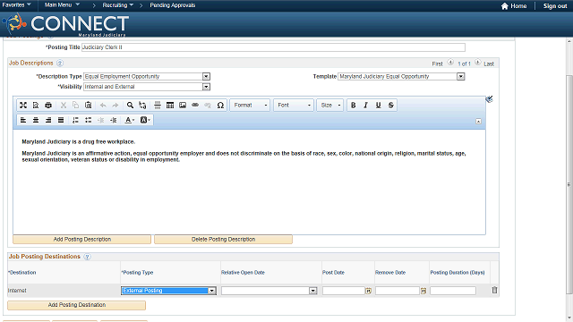573x322 pixels.
Task: Click Add Posting Destination button
Action: [x=76, y=305]
